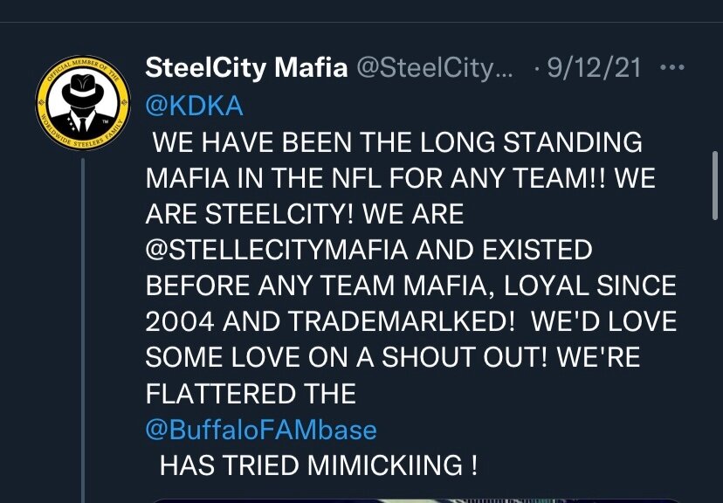Screen dimensions: 723x503
Task: Follow the @KDKA mention link
Action: [194, 106]
